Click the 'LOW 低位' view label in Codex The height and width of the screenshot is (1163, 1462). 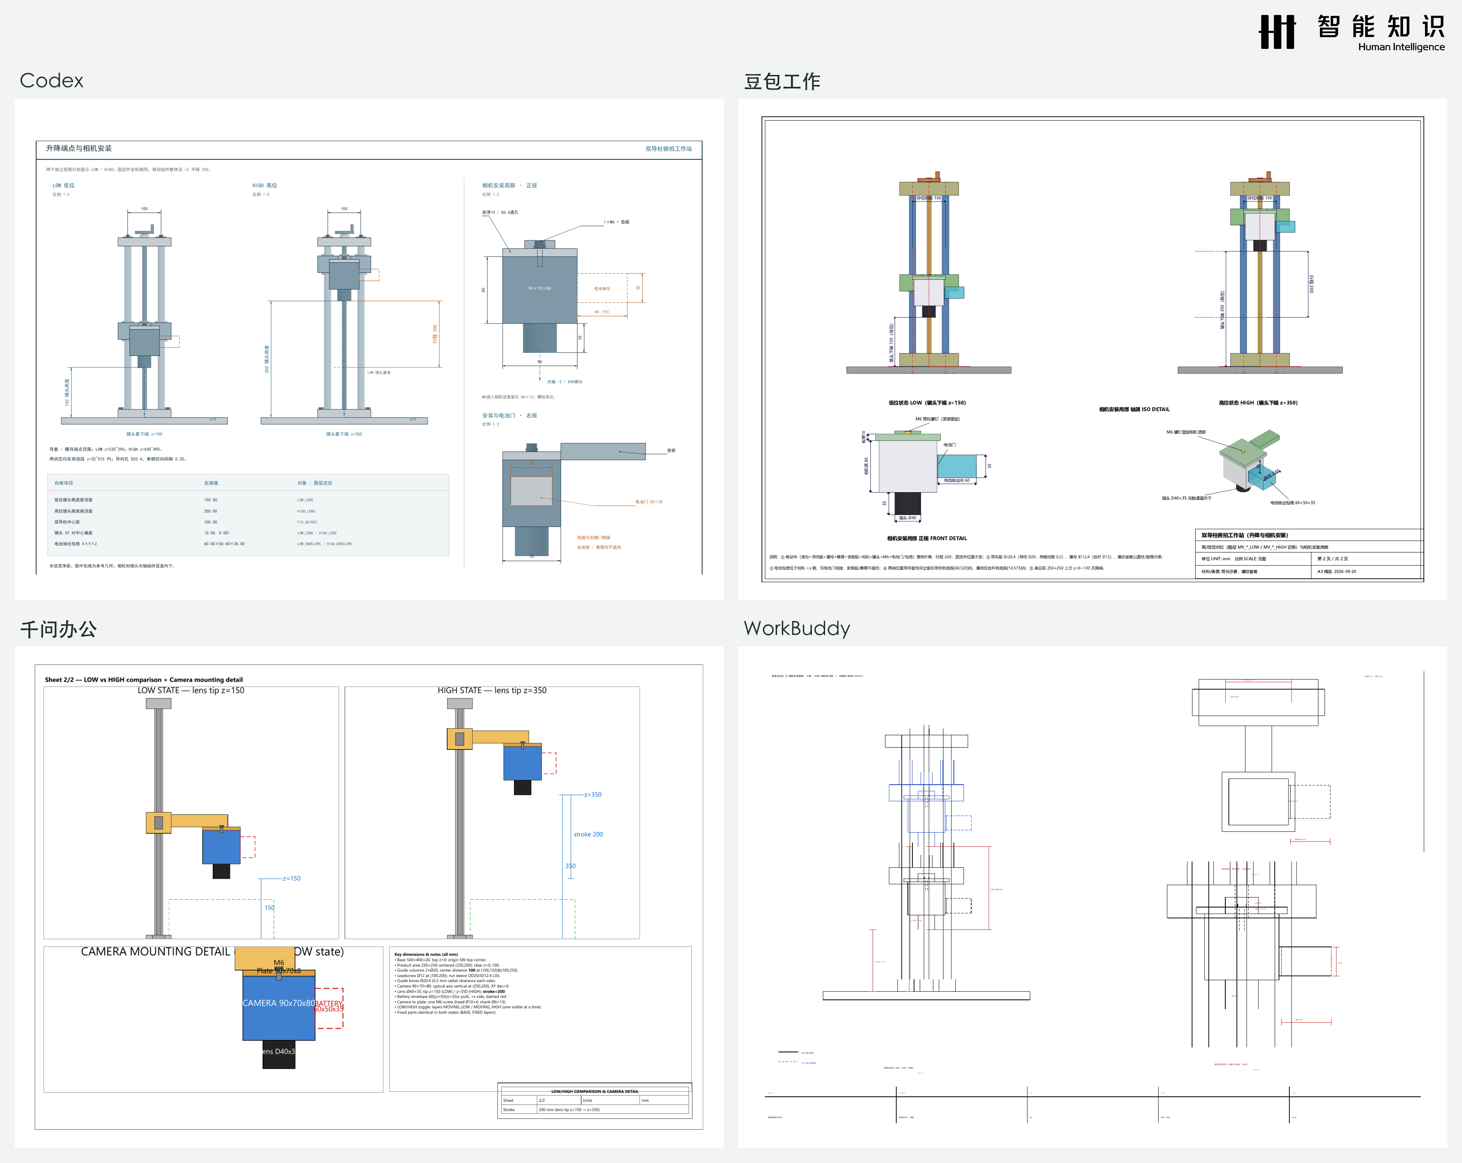point(64,185)
